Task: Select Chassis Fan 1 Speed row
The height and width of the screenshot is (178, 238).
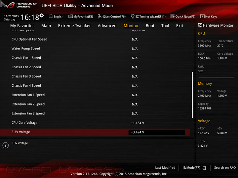Action: 95,58
